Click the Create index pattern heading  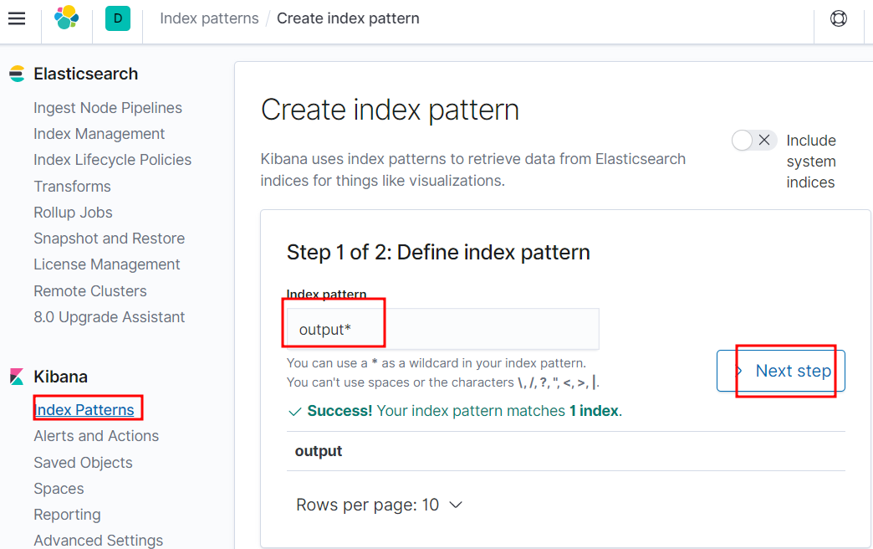pyautogui.click(x=390, y=110)
